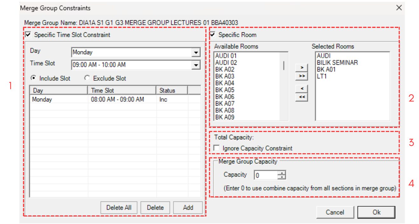Click the Ok button
Image resolution: width=419 pixels, height=224 pixels.
click(376, 212)
